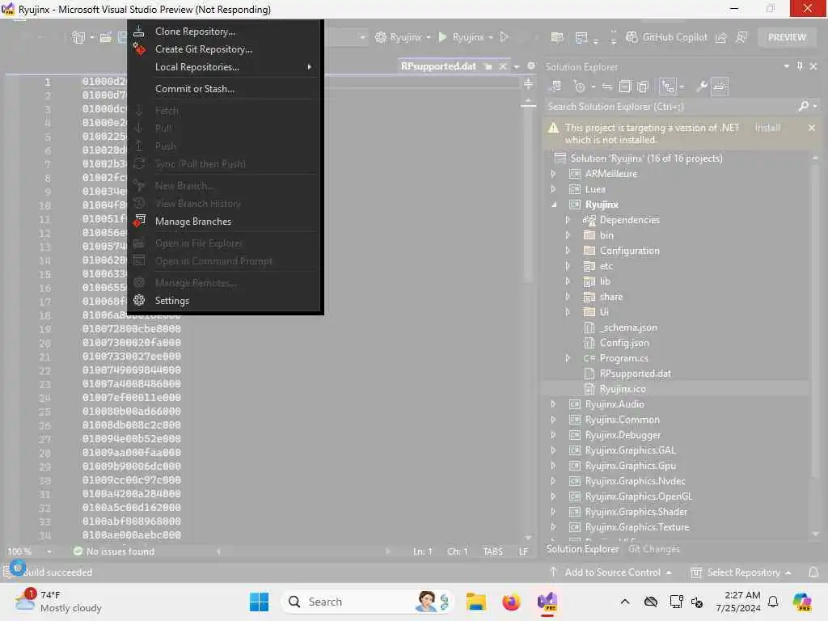Select the Ryujinx.ico file
This screenshot has width=828, height=621.
[622, 389]
